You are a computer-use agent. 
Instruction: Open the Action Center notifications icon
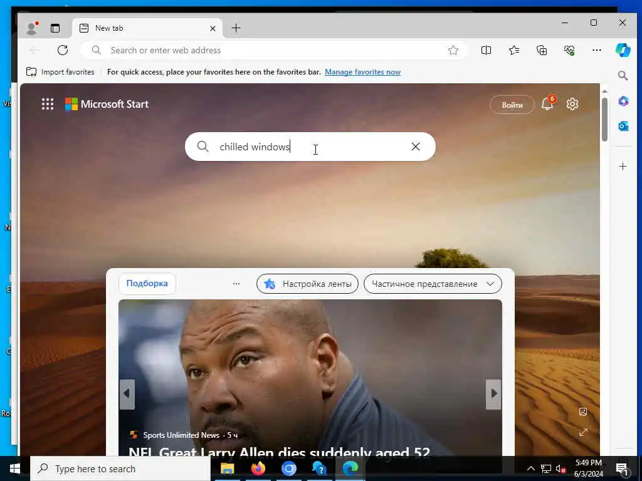click(623, 469)
